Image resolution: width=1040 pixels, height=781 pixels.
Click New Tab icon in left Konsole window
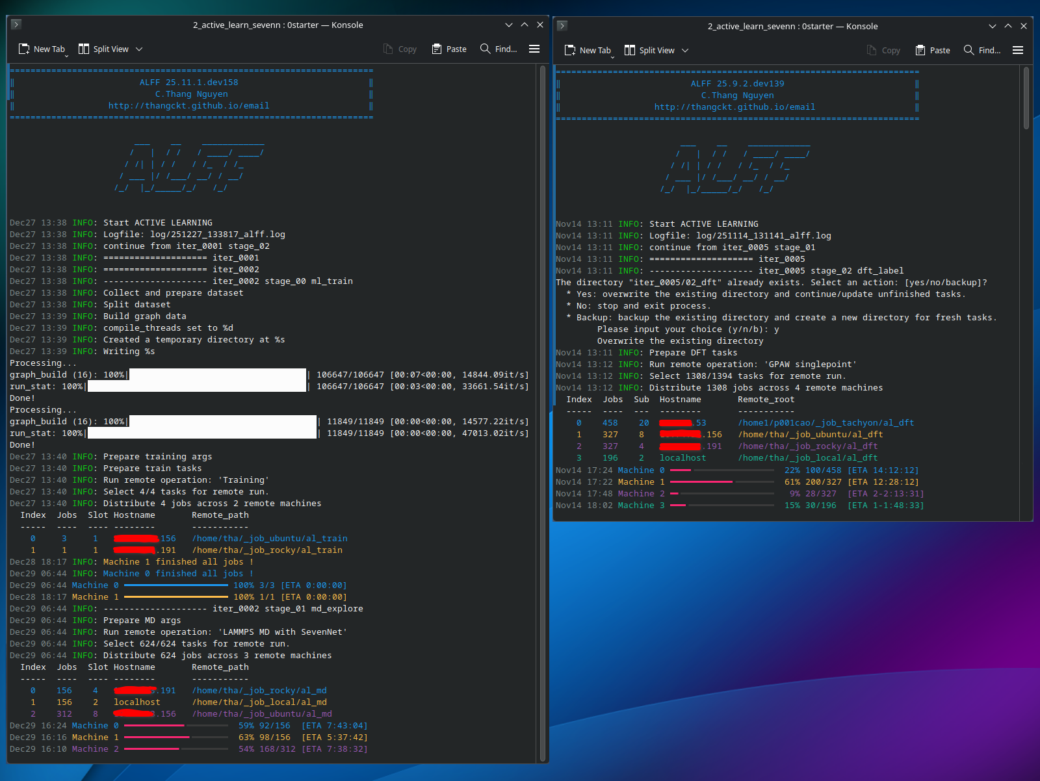(x=24, y=49)
